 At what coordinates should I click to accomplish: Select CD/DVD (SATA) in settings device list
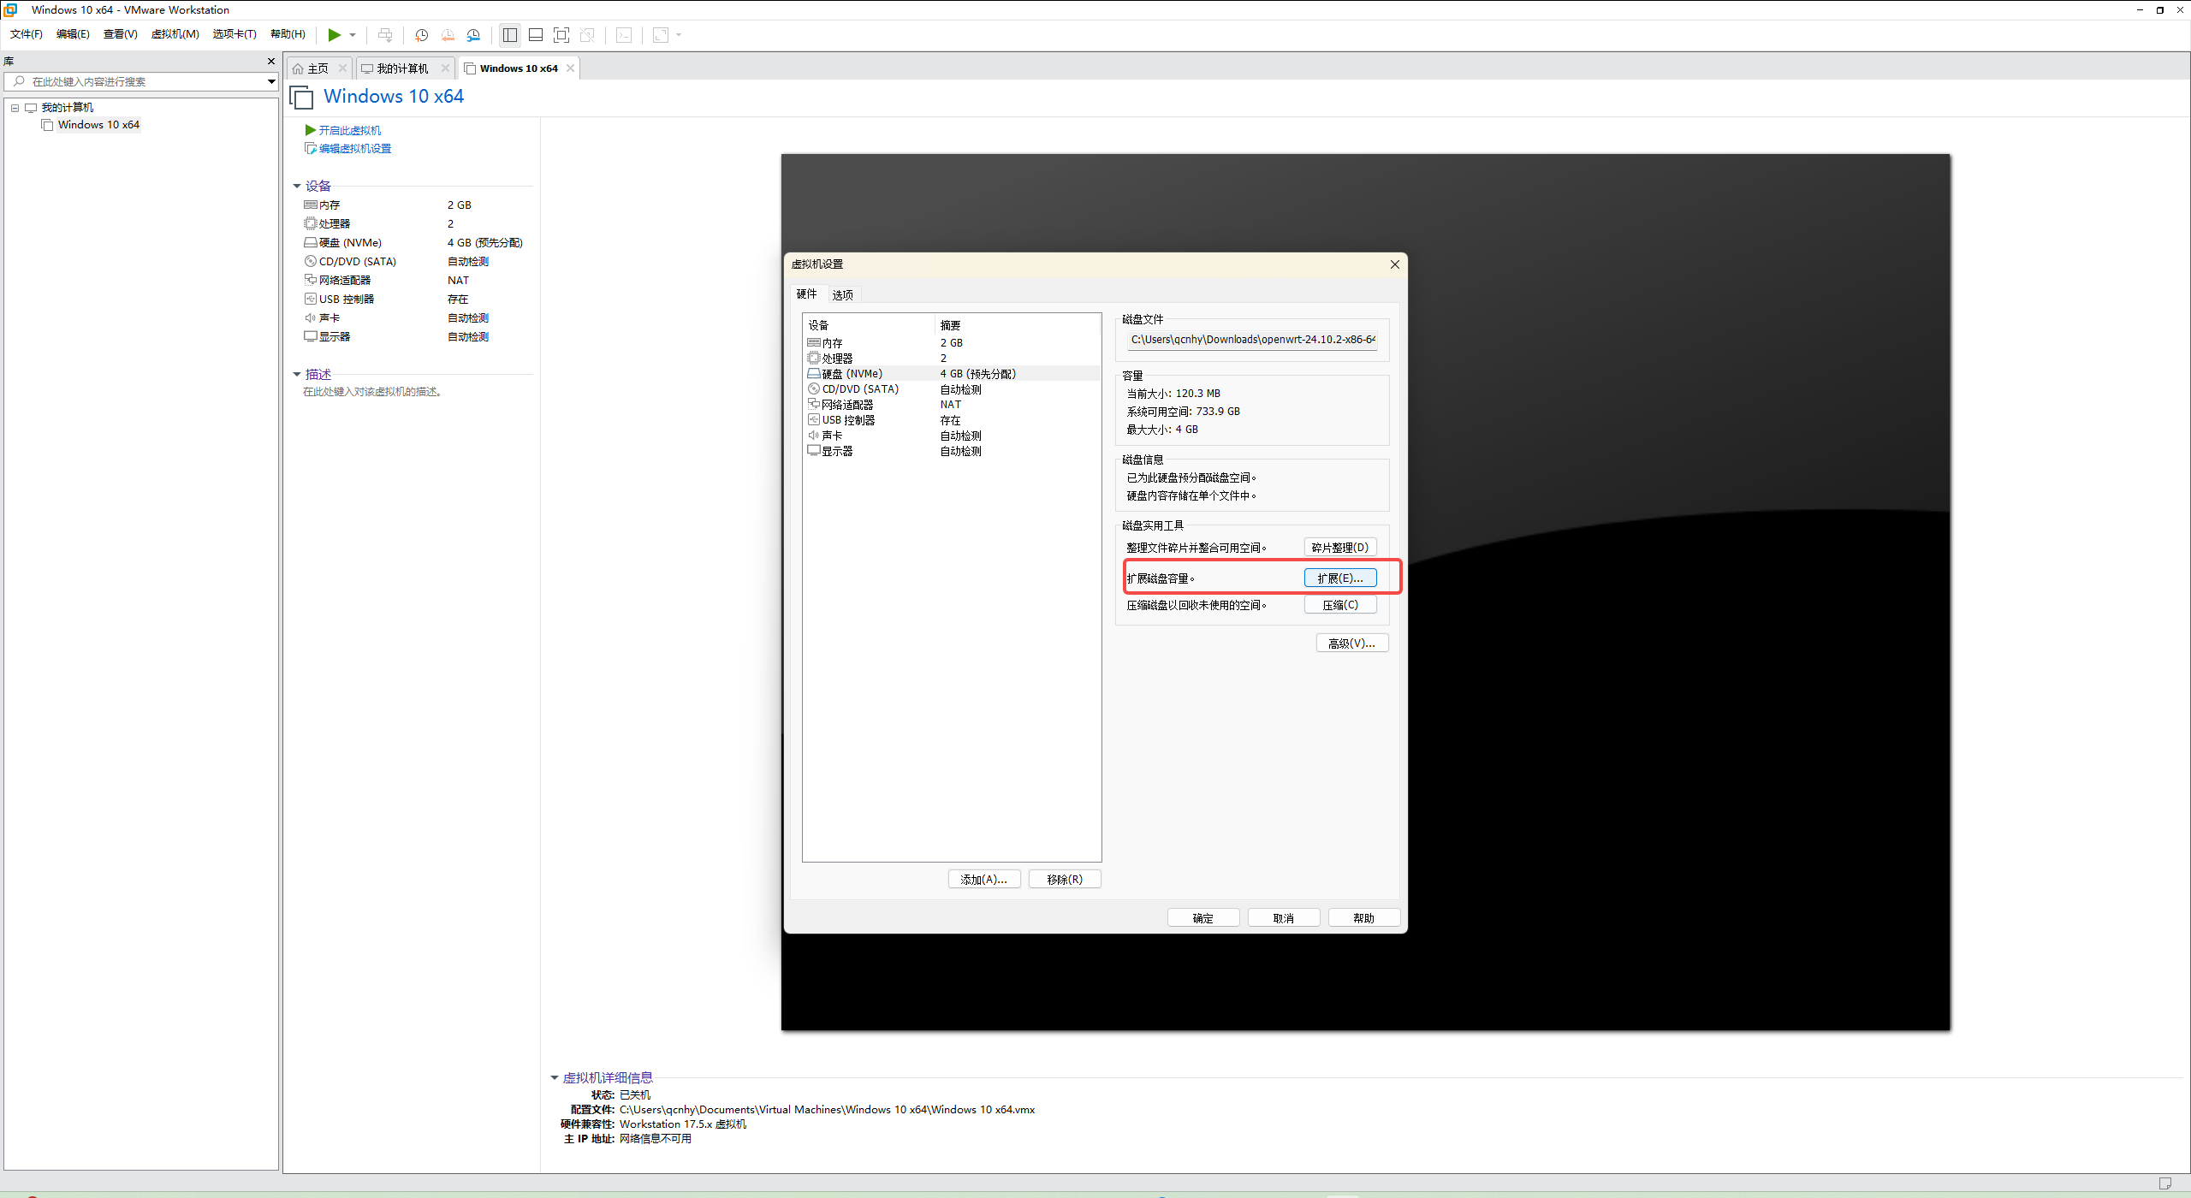pos(952,389)
